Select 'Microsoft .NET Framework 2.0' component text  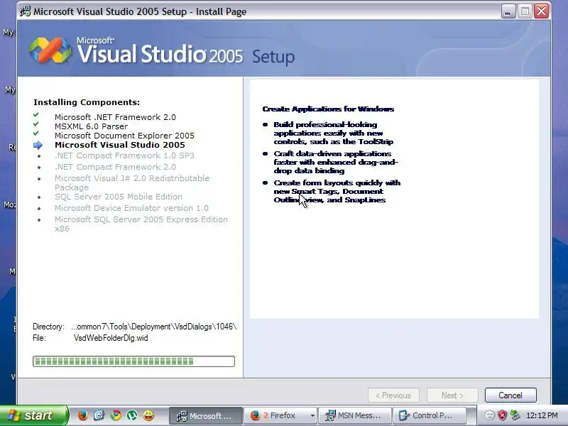click(x=115, y=117)
